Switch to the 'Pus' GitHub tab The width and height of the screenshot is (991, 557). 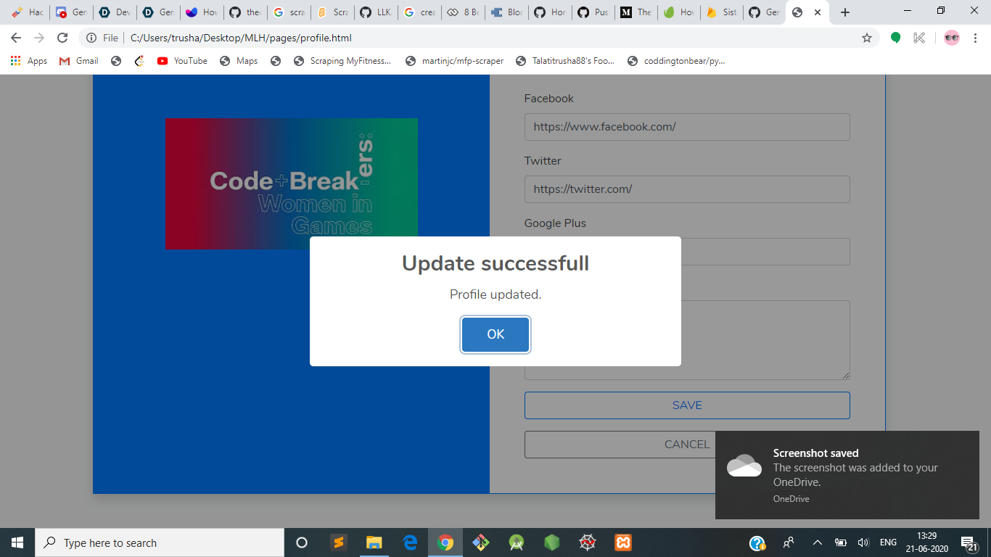pos(593,12)
